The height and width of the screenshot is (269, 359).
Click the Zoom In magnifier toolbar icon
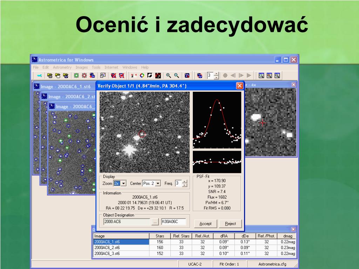tap(169, 76)
